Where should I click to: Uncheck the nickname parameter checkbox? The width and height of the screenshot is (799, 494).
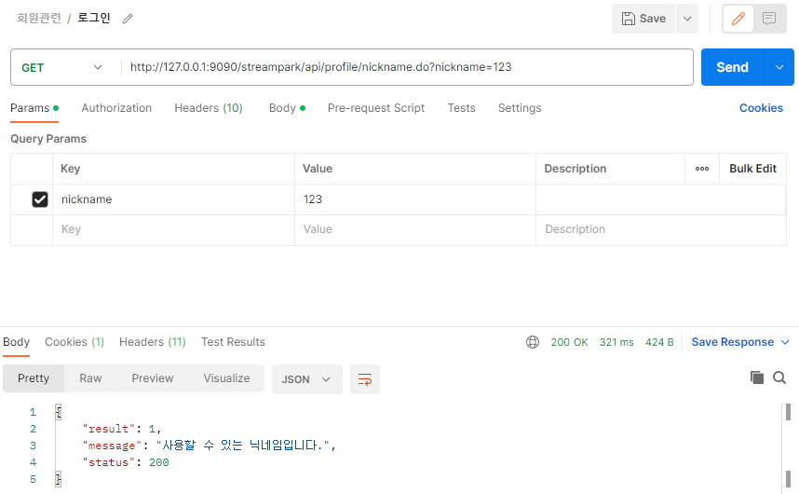pyautogui.click(x=40, y=199)
